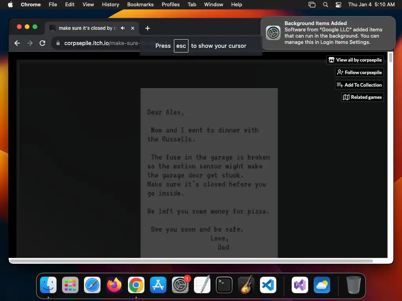Click View all by corpsepile

pos(355,60)
